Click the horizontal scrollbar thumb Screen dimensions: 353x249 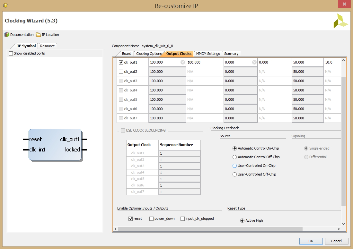click(x=210, y=229)
